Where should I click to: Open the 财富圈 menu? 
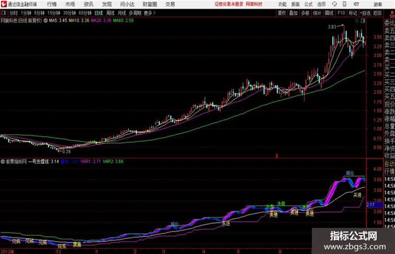150,4
